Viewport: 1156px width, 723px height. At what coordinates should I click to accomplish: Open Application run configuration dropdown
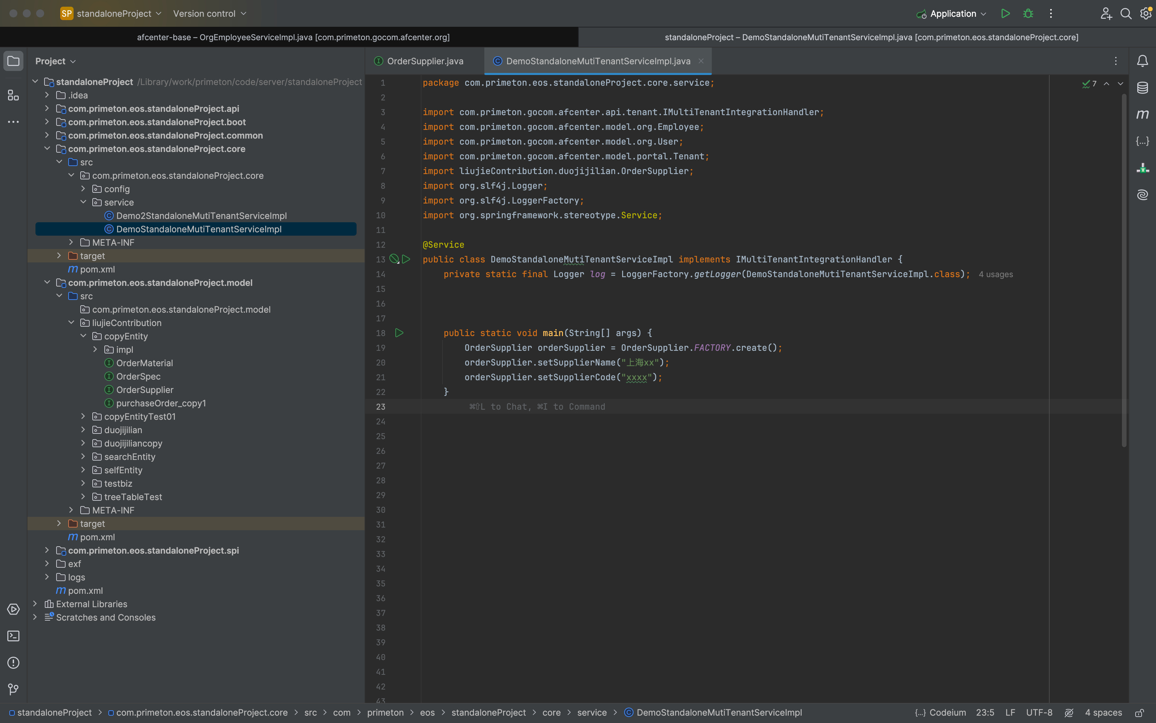952,13
